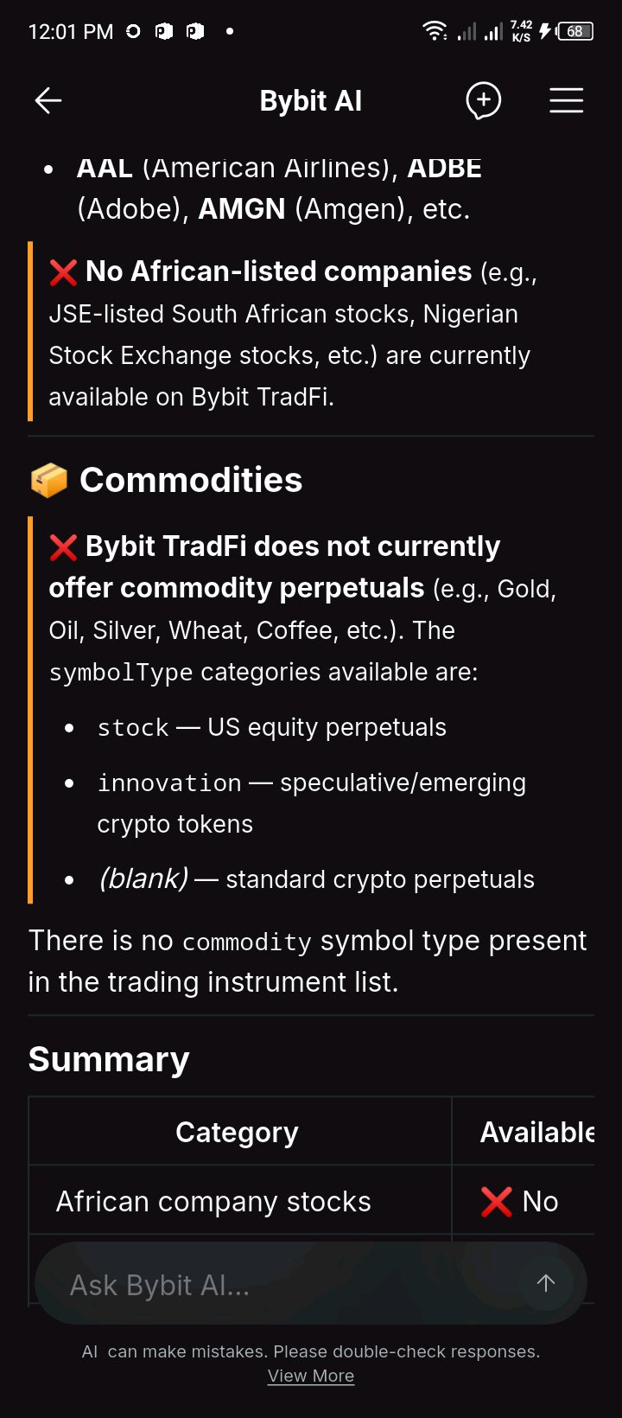Tap the innovation symbolType bullet item

tap(312, 803)
